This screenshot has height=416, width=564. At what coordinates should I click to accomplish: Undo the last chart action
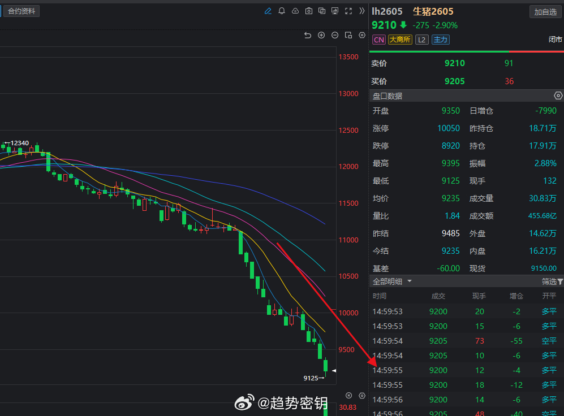[308, 35]
